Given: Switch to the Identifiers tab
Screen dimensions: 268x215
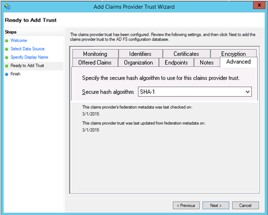Looking at the screenshot, I should coord(140,54).
